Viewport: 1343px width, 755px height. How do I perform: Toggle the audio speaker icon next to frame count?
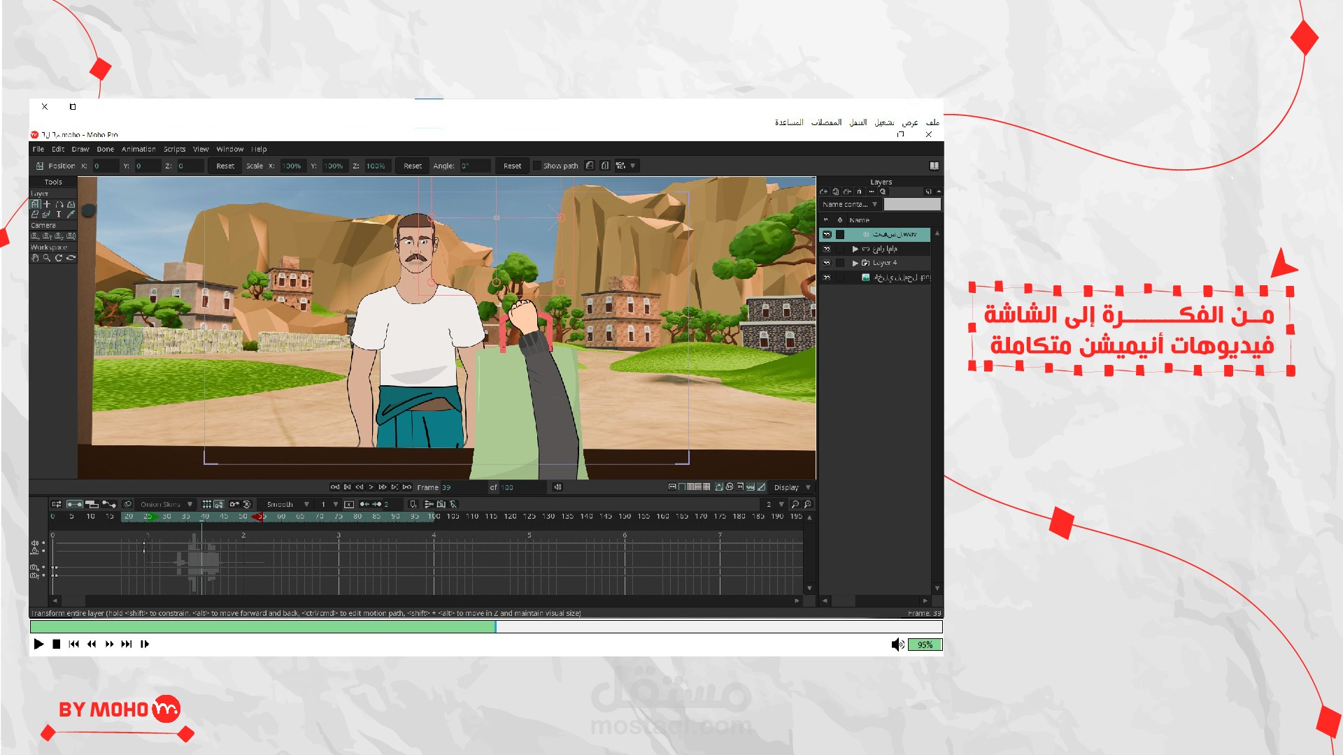point(557,487)
